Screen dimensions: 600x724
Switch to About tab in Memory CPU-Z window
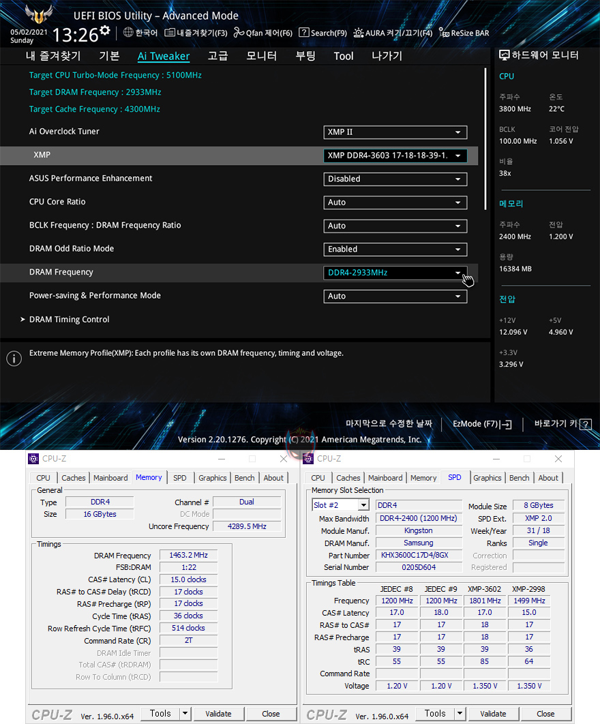pos(273,478)
